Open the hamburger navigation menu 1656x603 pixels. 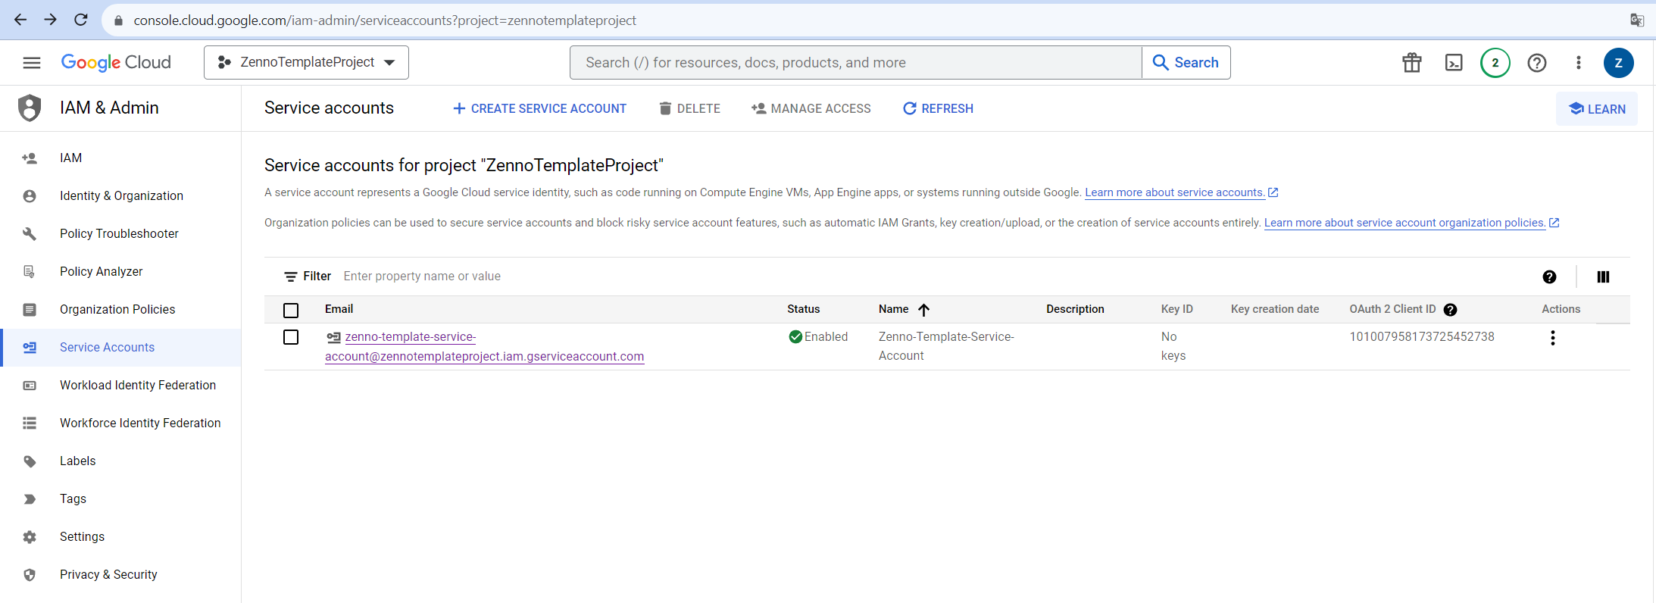pyautogui.click(x=32, y=63)
